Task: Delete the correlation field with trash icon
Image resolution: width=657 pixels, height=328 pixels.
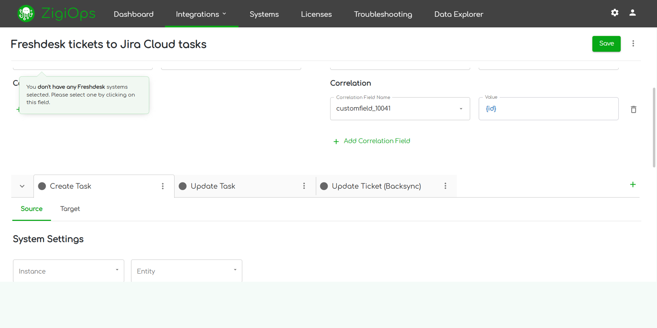Action: 633,109
